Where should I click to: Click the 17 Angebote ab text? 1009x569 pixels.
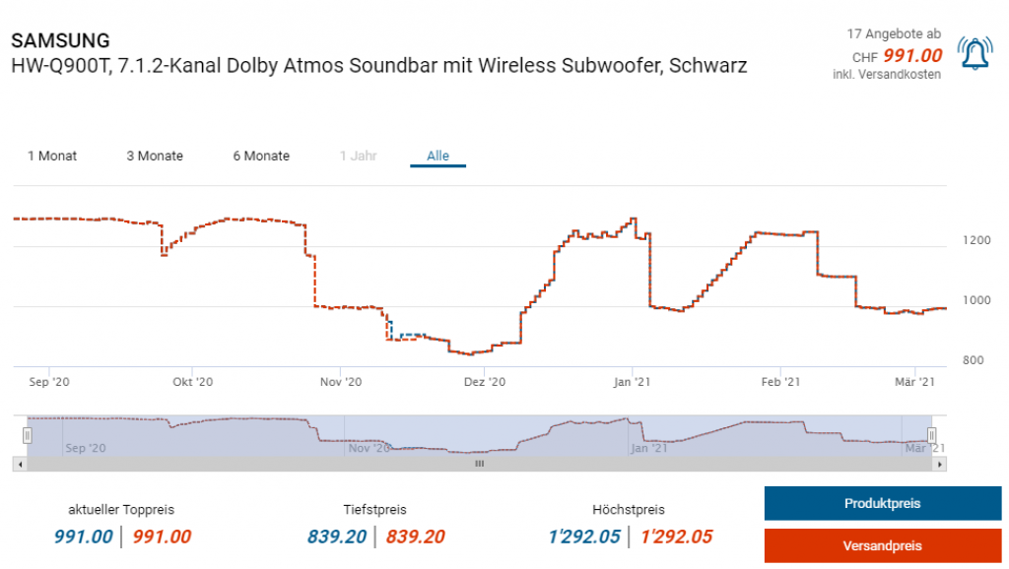(894, 33)
